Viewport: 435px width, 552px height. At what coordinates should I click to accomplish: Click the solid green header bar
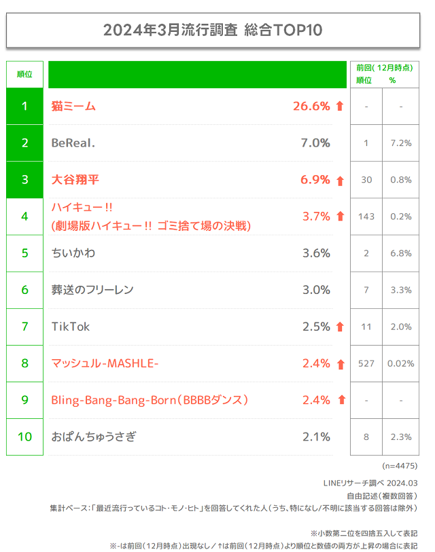pos(197,75)
